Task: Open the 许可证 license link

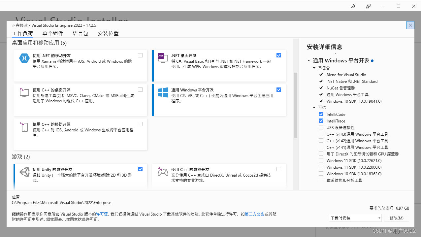Action: coord(102,214)
